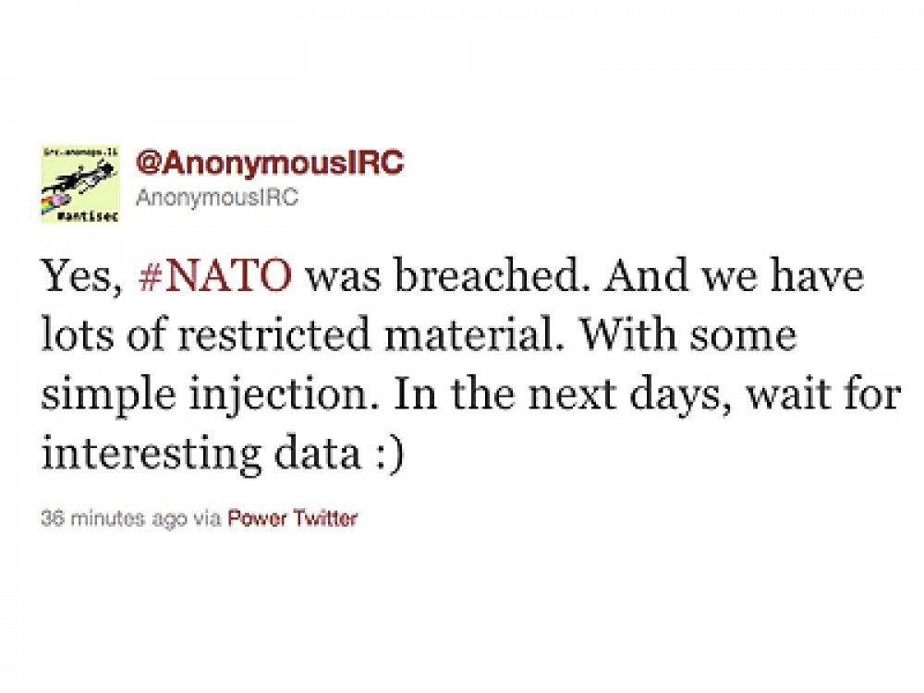Click the #antisec label inside the avatar
The height and width of the screenshot is (693, 924).
pyautogui.click(x=88, y=215)
